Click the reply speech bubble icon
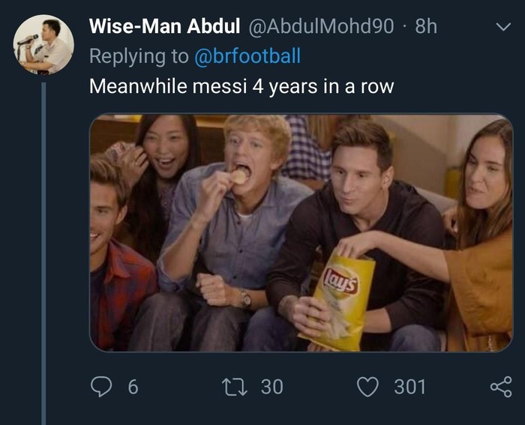This screenshot has height=425, width=525. tap(100, 387)
